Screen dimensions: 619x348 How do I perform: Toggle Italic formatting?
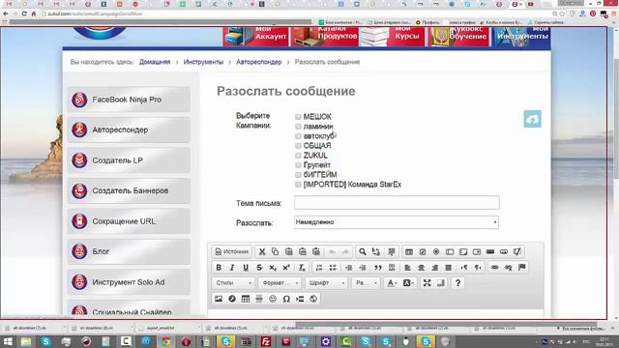232,268
